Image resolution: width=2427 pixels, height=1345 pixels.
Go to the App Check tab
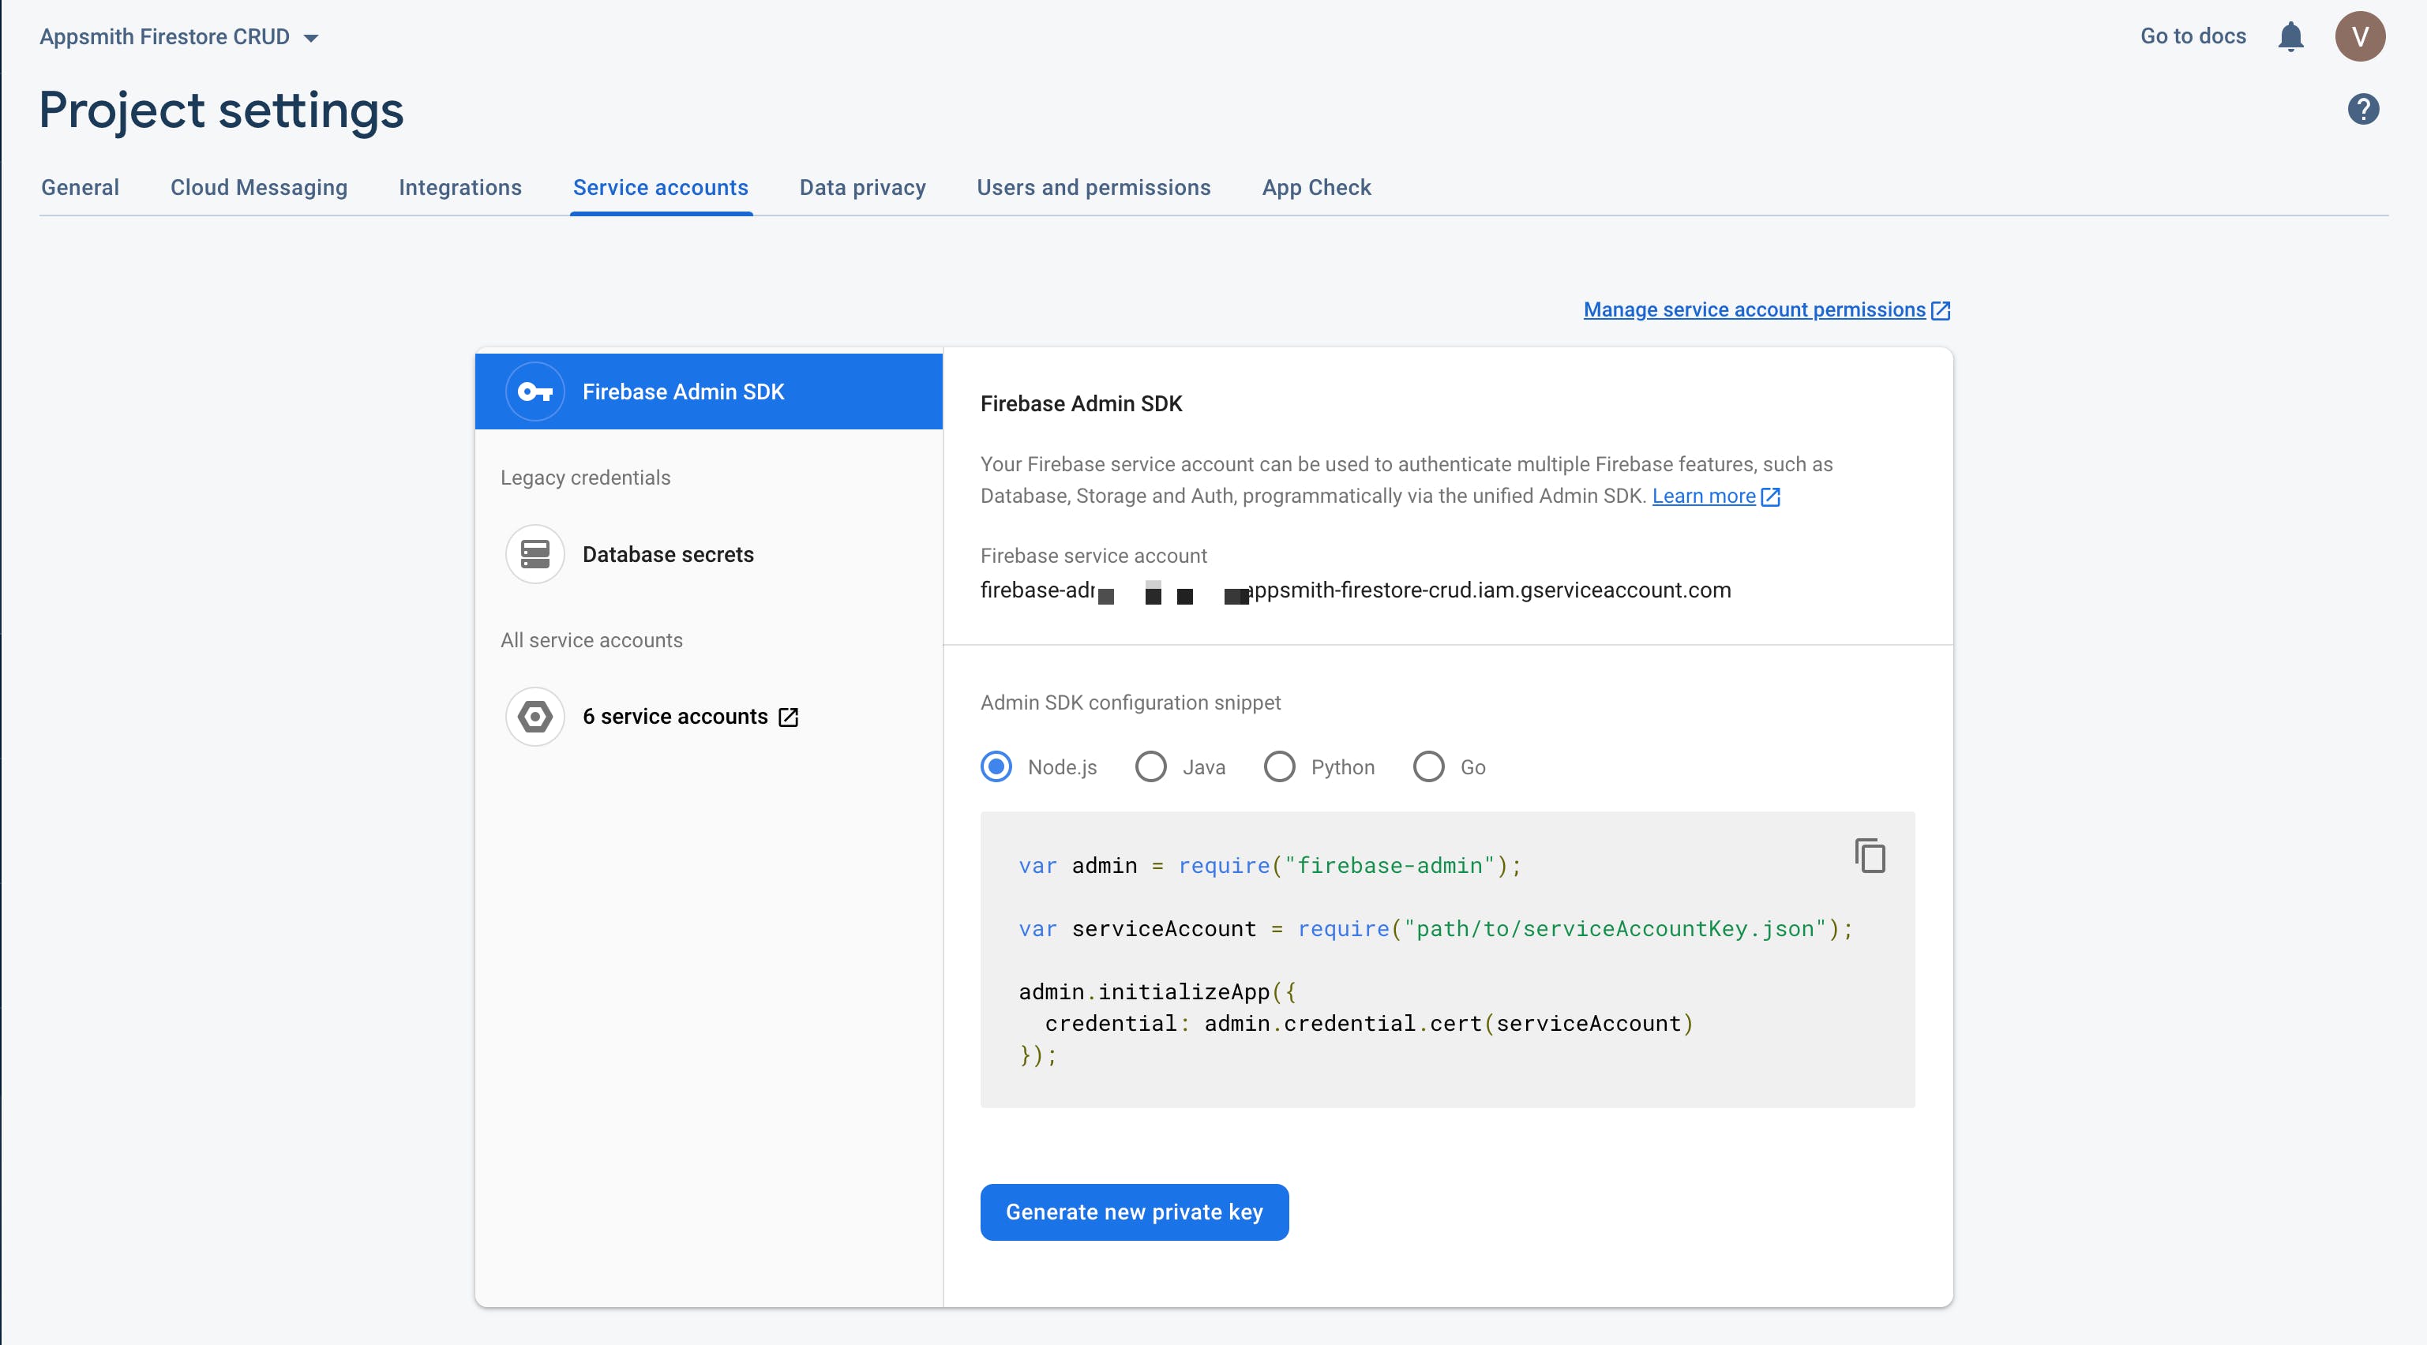(x=1316, y=187)
